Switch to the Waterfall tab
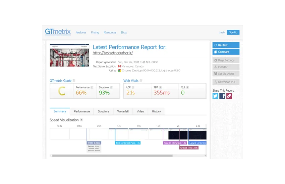 123,111
